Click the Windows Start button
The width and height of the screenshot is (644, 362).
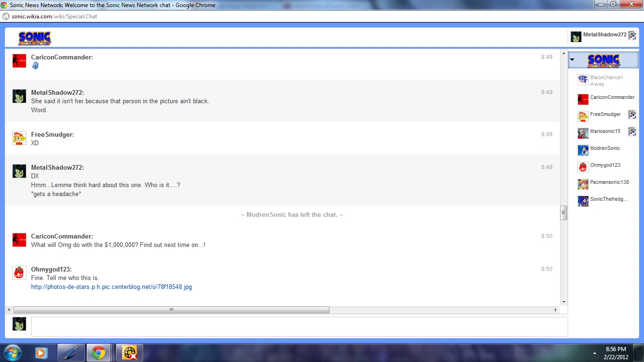12,353
